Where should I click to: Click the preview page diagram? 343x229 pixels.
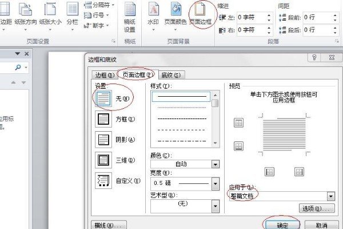point(284,135)
